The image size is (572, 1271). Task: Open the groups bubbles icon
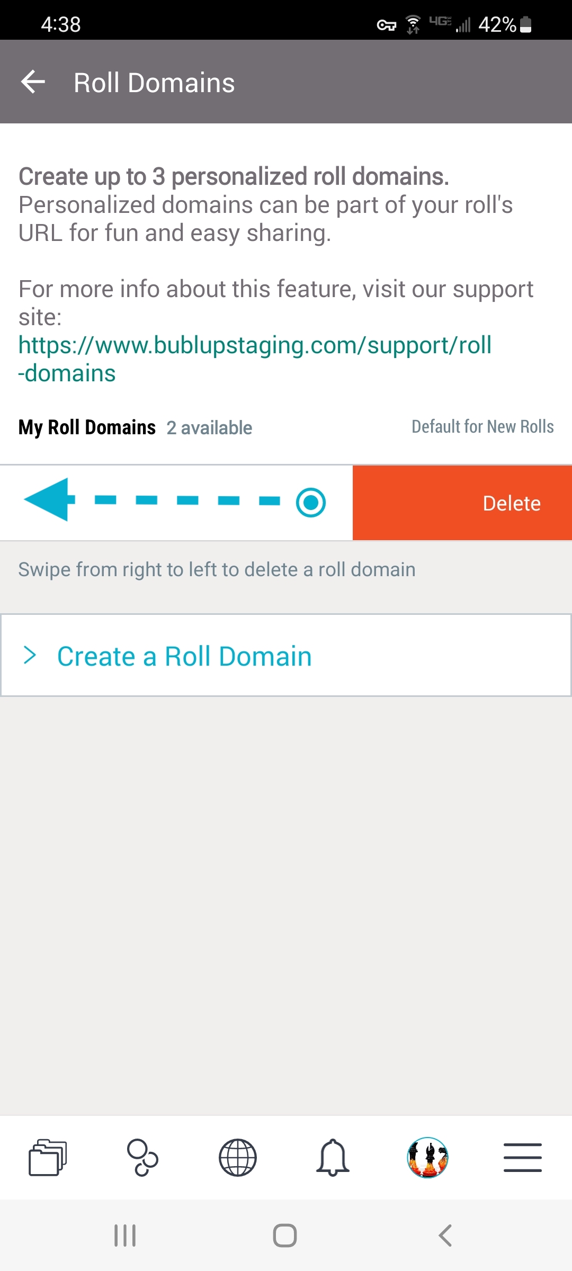click(x=142, y=1157)
